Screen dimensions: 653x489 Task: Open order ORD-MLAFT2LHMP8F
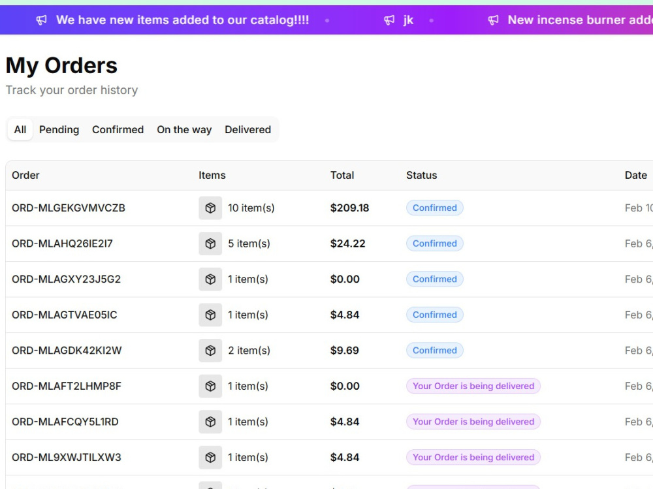pos(67,386)
